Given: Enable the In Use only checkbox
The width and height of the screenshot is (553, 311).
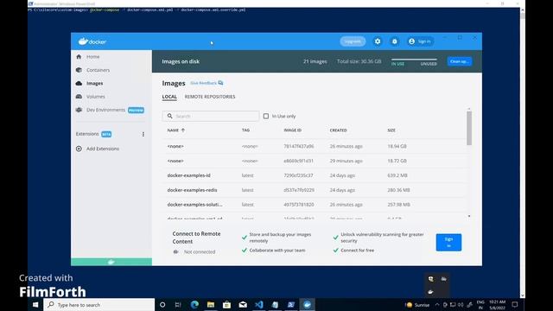Looking at the screenshot, I should 266,116.
